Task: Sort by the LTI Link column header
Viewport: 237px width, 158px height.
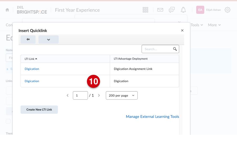Action: (31, 59)
